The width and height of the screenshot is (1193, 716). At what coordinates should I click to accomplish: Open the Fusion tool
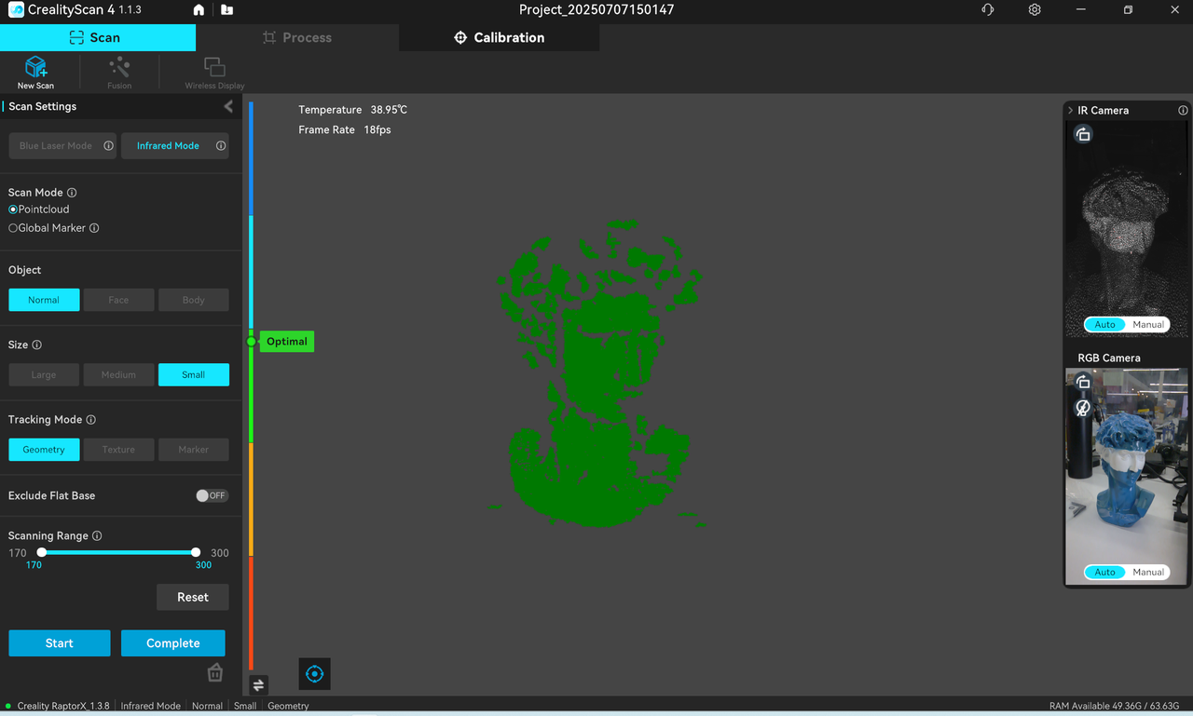(119, 72)
